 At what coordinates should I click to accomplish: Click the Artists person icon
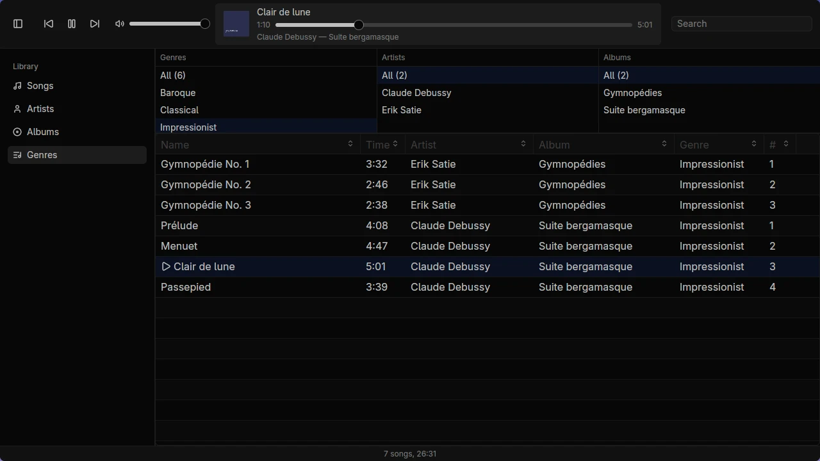click(x=17, y=109)
